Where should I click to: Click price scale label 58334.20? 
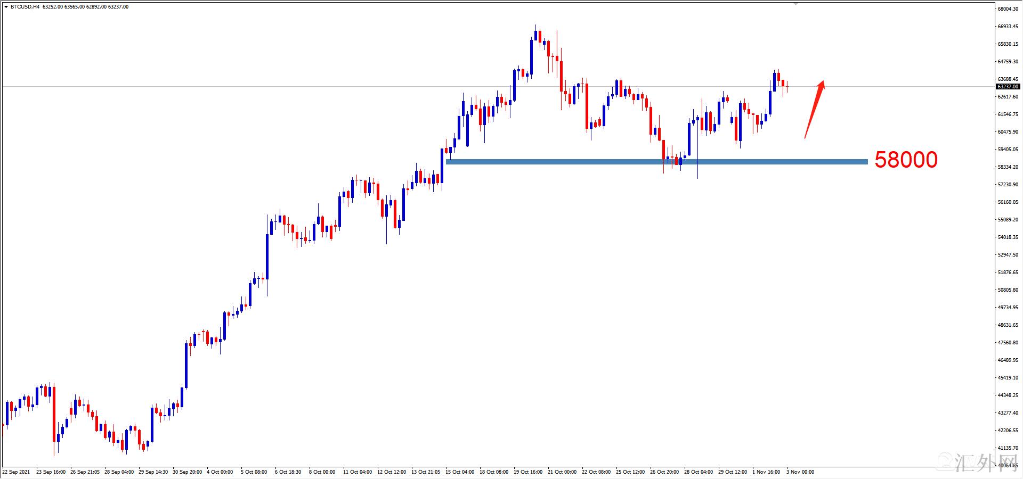1008,167
